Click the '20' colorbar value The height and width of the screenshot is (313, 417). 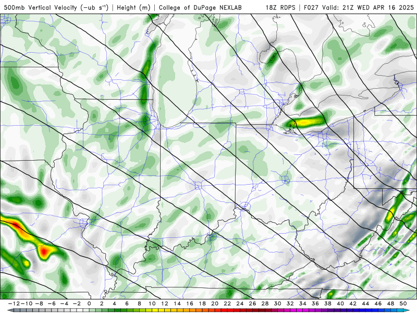point(215,304)
